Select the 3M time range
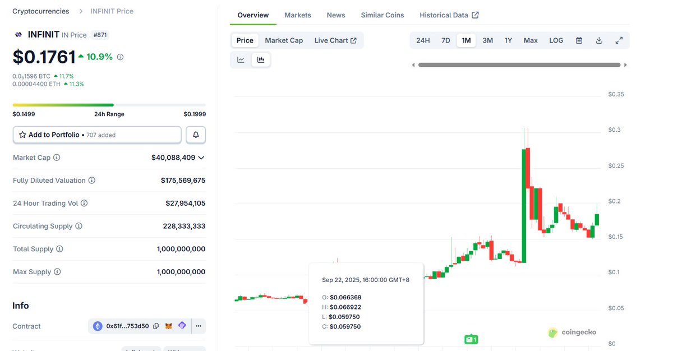 (x=488, y=40)
